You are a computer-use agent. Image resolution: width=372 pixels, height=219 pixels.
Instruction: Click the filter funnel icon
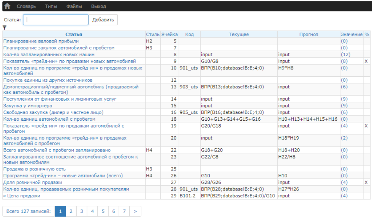pos(5,28)
